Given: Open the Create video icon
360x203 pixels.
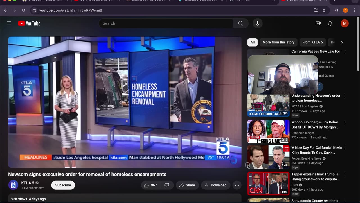Looking at the screenshot, I should pos(318,23).
